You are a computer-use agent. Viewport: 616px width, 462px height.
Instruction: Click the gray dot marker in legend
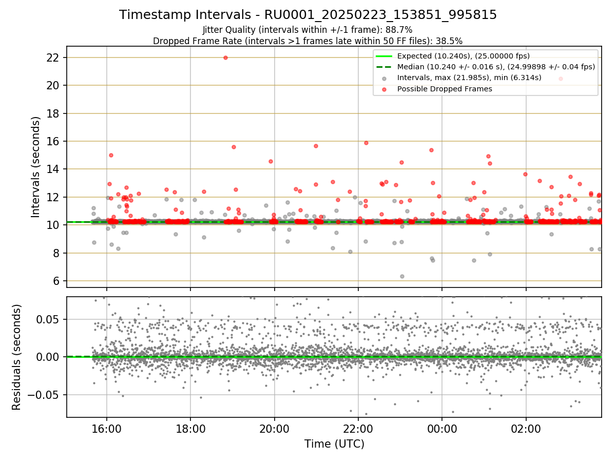coord(384,79)
